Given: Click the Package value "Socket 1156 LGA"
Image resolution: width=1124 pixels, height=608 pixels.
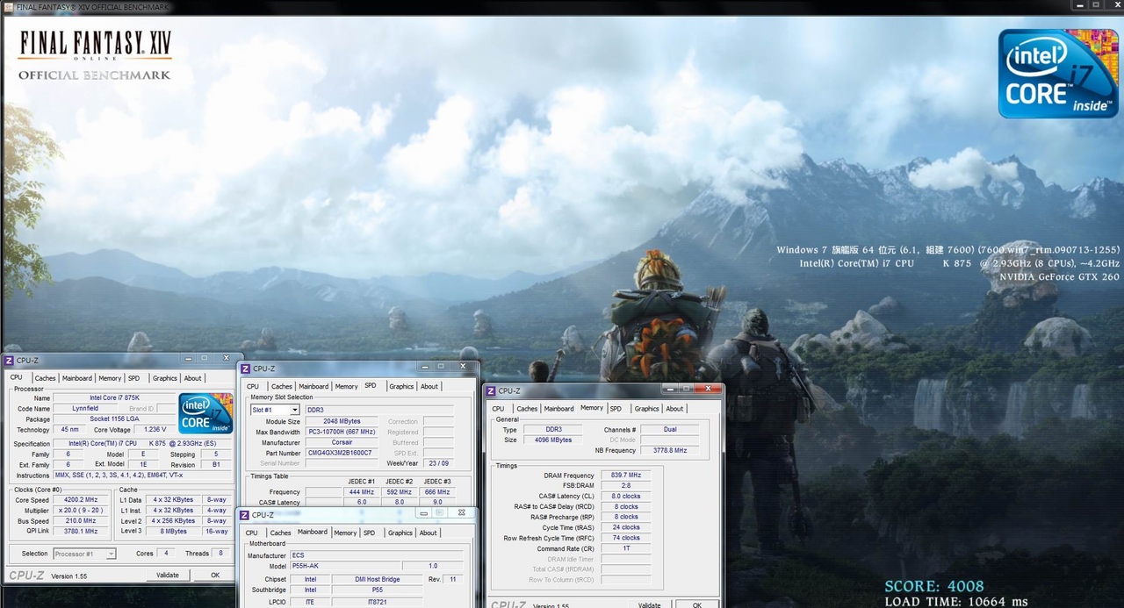Looking at the screenshot, I should pyautogui.click(x=113, y=419).
